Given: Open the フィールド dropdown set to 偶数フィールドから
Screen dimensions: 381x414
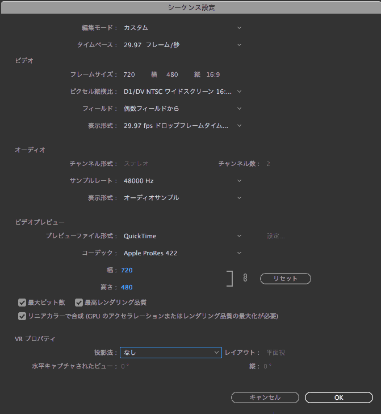Looking at the screenshot, I should [182, 109].
